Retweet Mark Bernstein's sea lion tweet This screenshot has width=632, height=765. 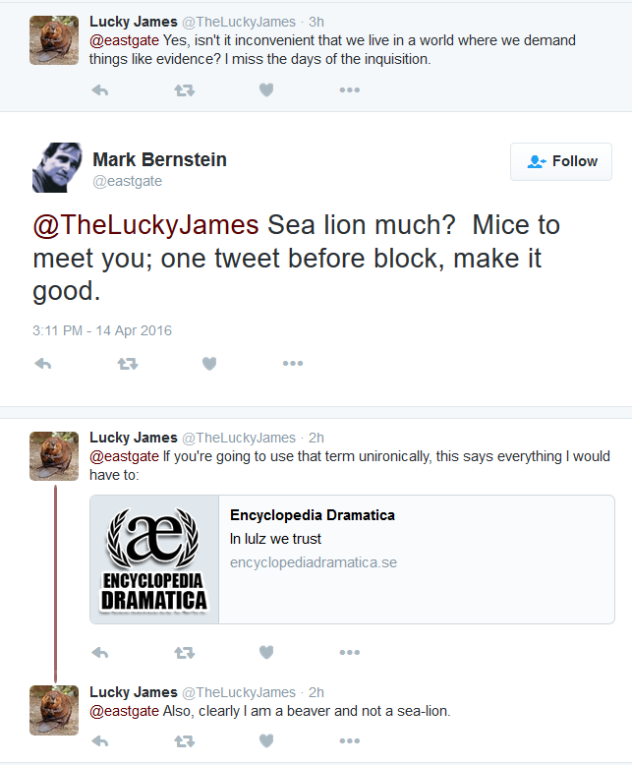128,364
